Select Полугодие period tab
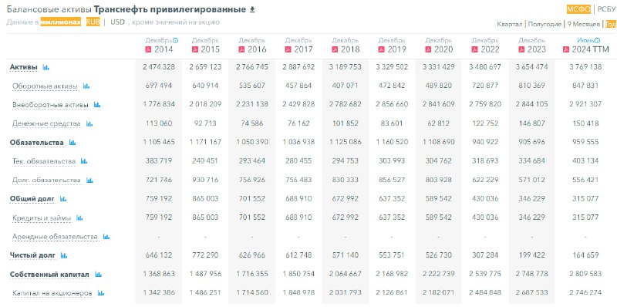617x307 pixels. click(x=545, y=24)
